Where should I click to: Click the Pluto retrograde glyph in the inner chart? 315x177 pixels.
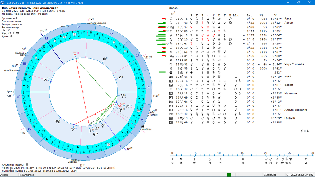56,122
